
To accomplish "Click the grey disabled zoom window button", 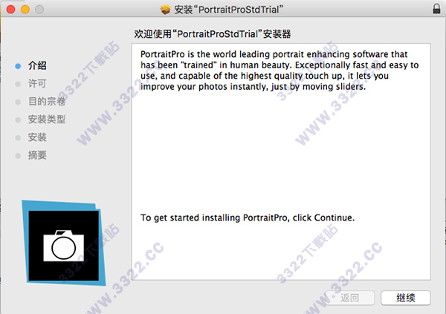I will pyautogui.click(x=39, y=10).
